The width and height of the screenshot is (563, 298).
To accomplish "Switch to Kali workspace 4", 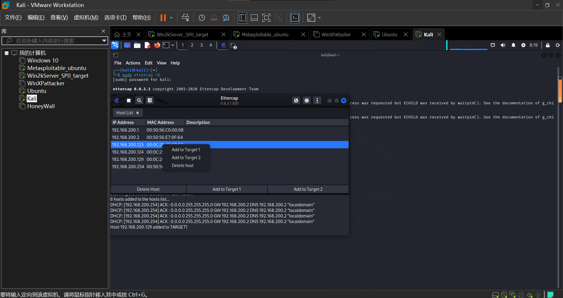I will [211, 45].
